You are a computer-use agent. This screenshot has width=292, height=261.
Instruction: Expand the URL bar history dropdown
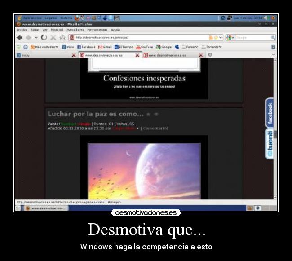tap(221, 38)
